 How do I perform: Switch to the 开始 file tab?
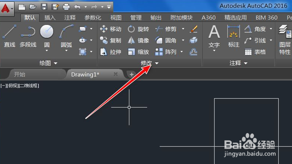pyautogui.click(x=20, y=75)
